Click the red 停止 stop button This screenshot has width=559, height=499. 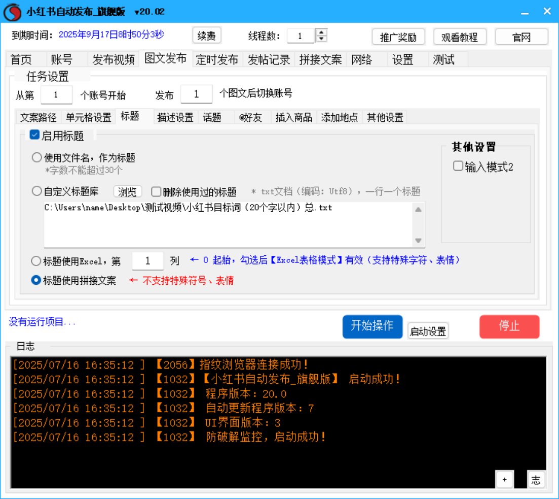509,326
